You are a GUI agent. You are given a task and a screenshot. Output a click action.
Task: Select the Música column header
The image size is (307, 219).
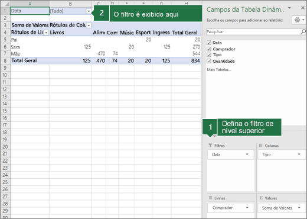(x=127, y=33)
